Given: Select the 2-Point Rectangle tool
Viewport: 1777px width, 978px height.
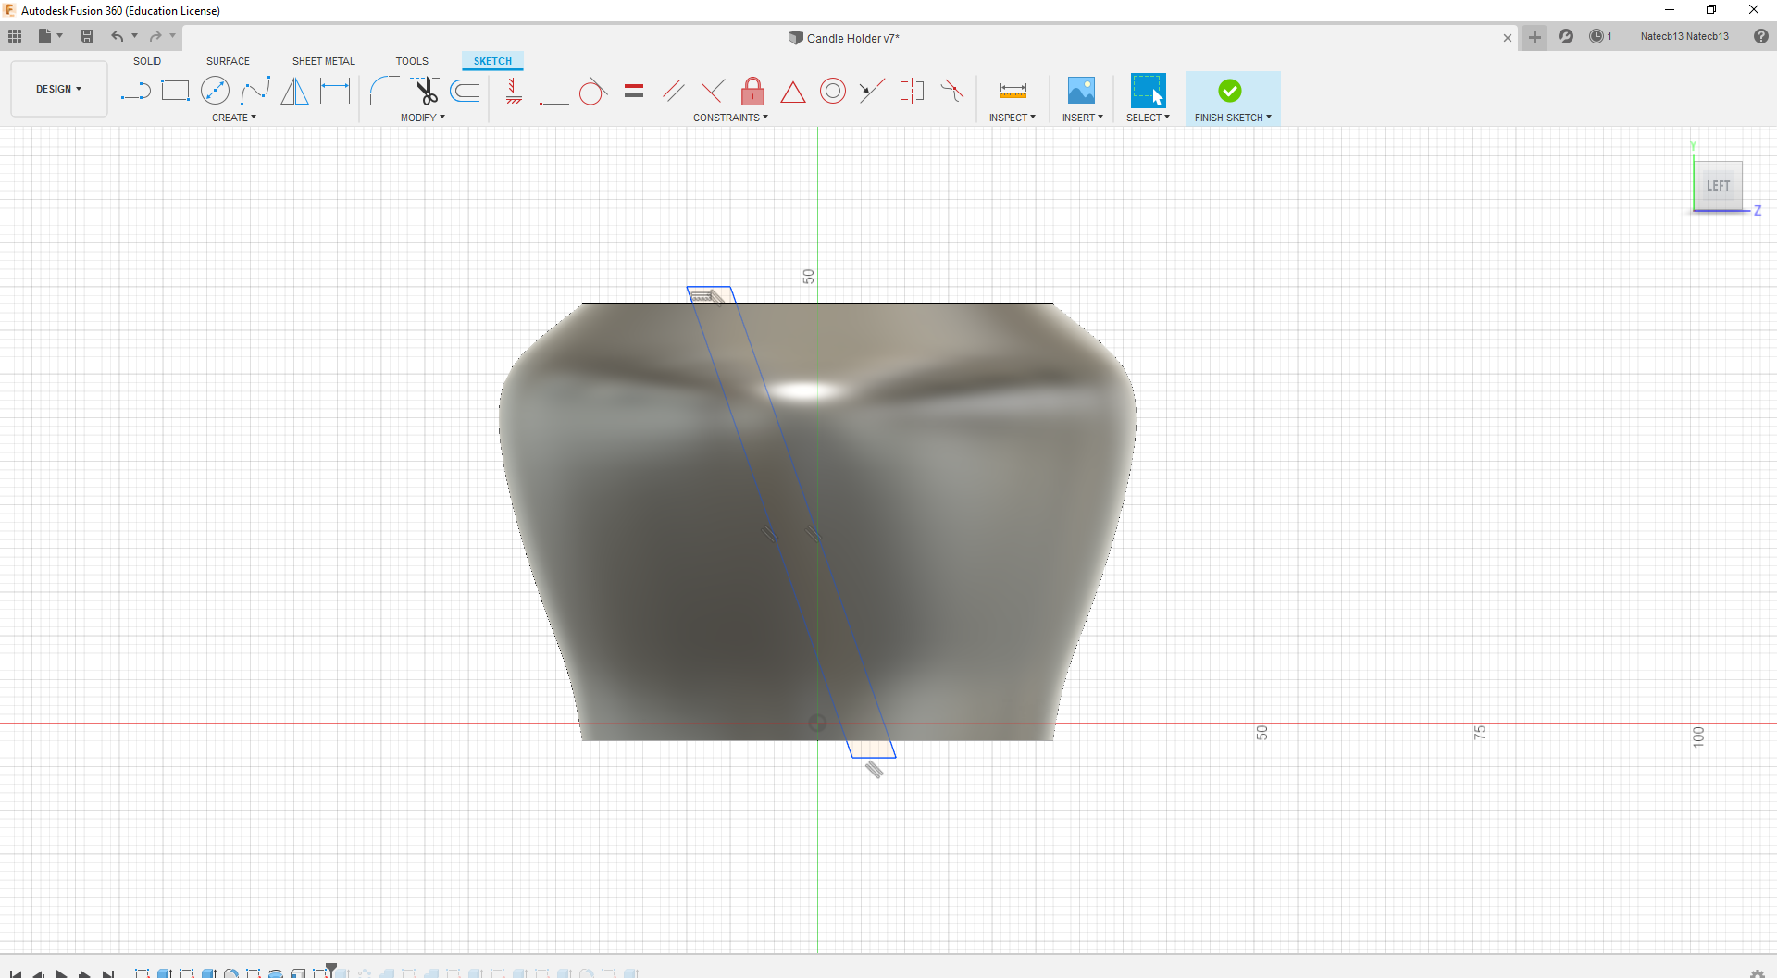Looking at the screenshot, I should click(x=175, y=91).
